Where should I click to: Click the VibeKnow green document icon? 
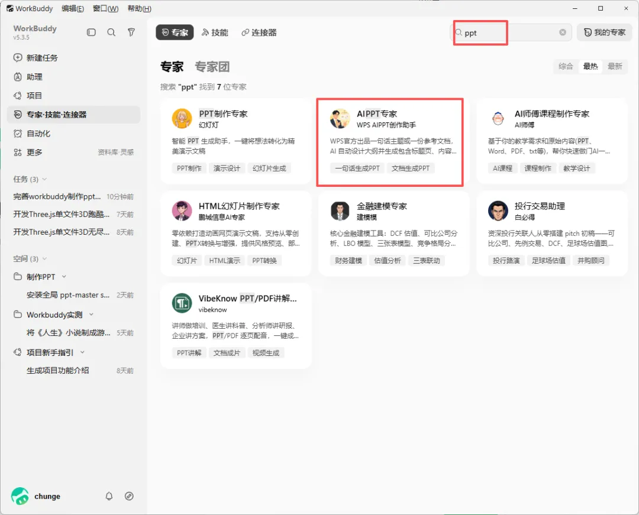[182, 303]
